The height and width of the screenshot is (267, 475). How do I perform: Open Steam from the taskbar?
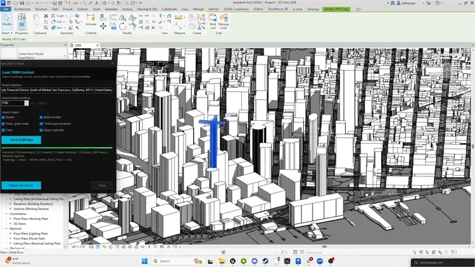265,261
